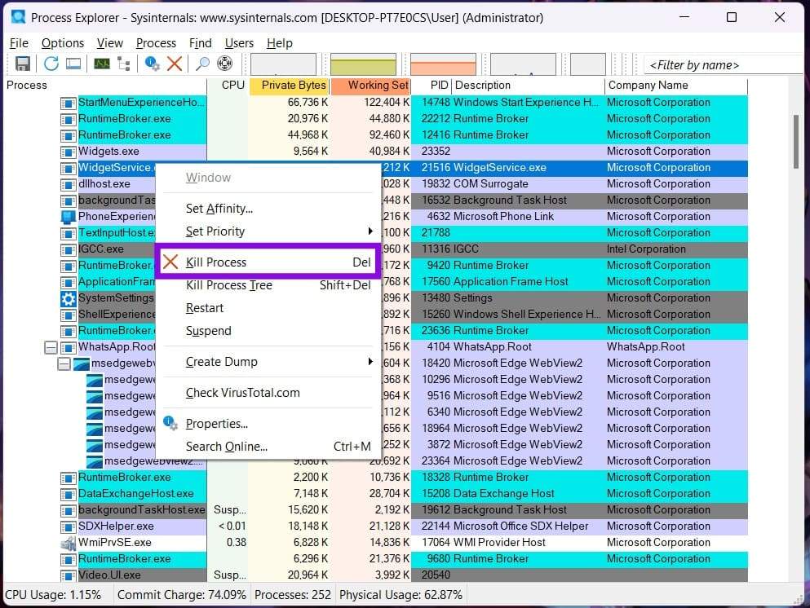Click the Widgets.exe process icon
Screen dimensions: 810x608
69,152
